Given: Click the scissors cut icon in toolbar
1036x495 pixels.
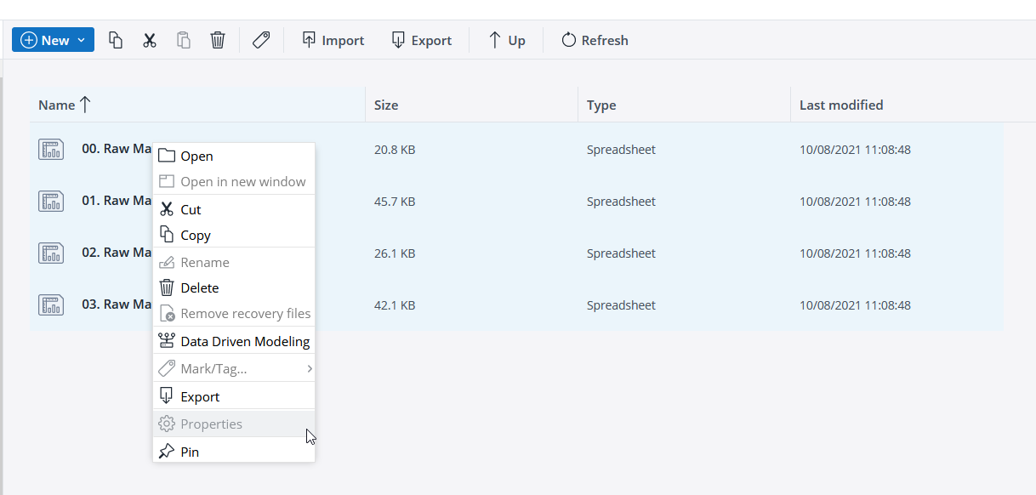Looking at the screenshot, I should [150, 40].
